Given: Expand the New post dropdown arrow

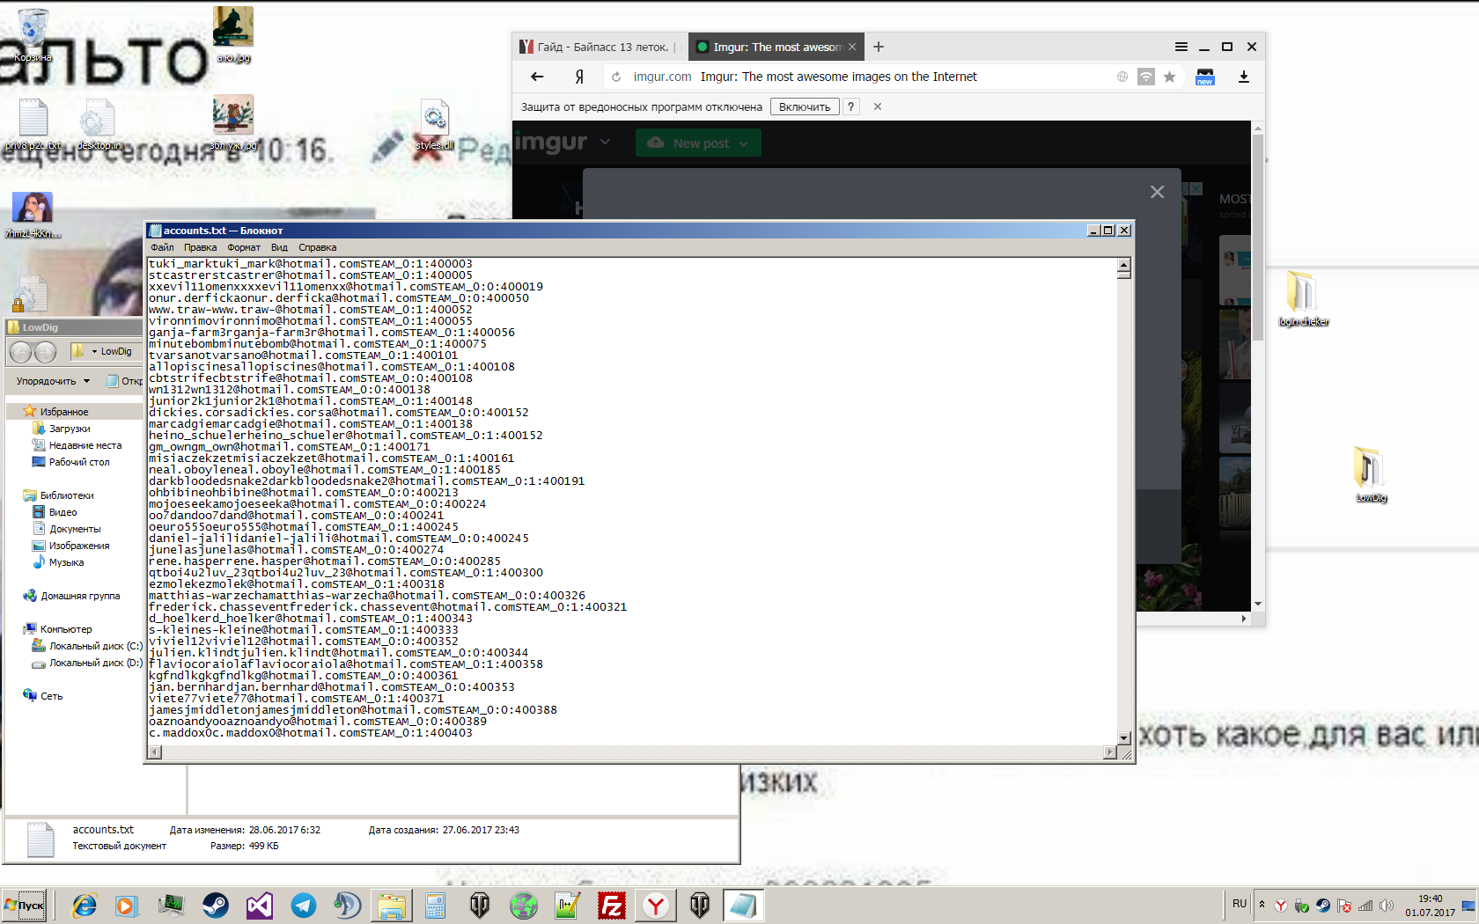Looking at the screenshot, I should coord(744,143).
